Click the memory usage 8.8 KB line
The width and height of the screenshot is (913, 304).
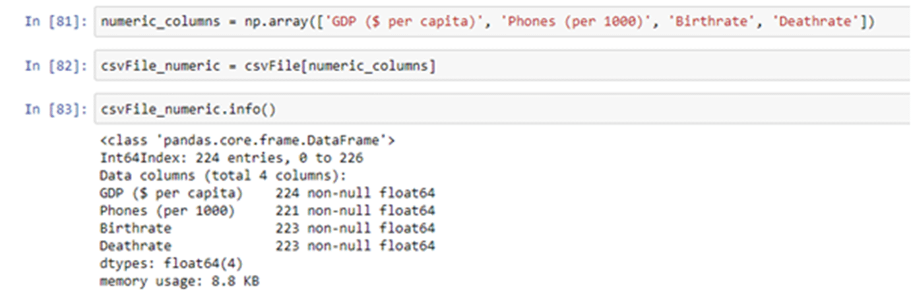[x=179, y=282]
